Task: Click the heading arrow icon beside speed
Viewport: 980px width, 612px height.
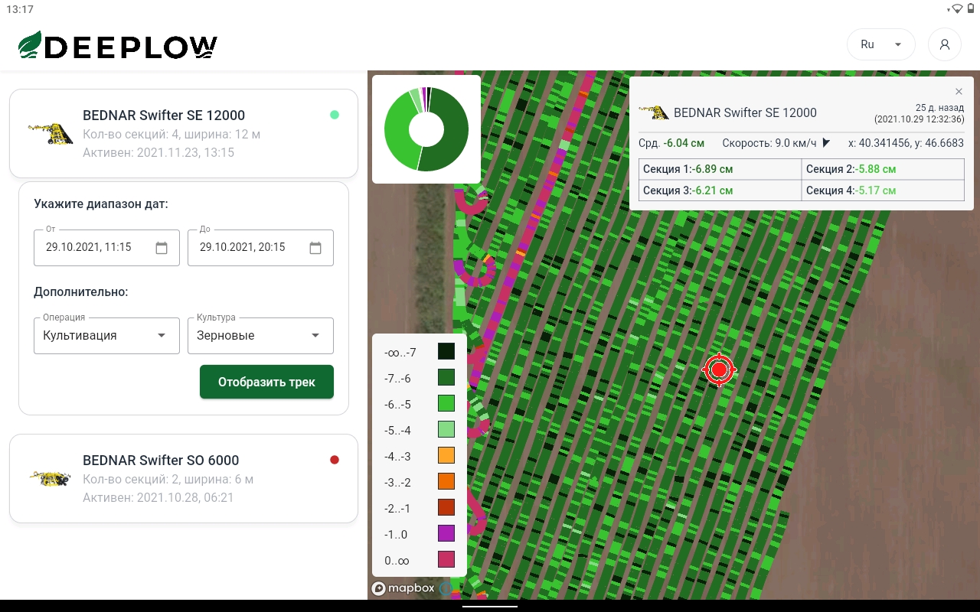Action: (826, 143)
